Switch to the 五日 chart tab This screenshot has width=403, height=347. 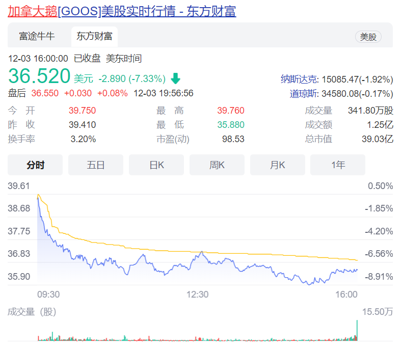[x=96, y=165]
